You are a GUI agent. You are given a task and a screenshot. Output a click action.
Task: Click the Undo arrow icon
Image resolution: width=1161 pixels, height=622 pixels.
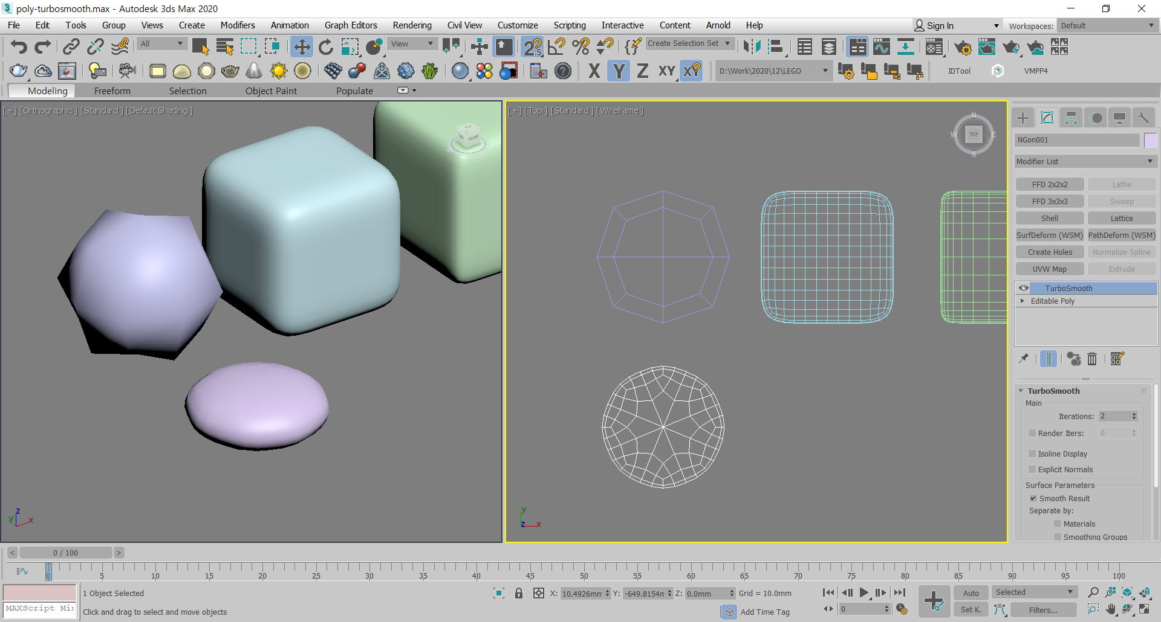point(19,46)
